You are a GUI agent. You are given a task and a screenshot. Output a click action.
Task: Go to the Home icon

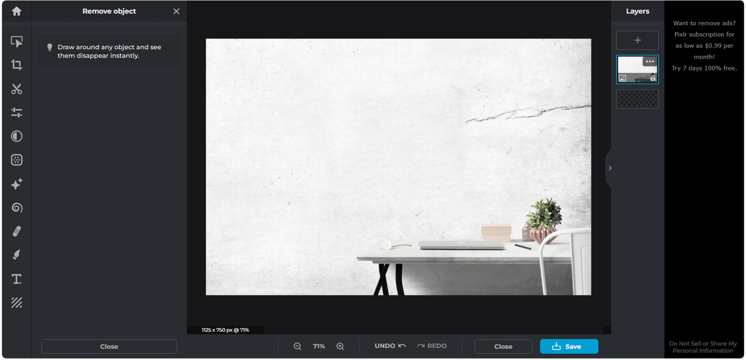point(16,11)
